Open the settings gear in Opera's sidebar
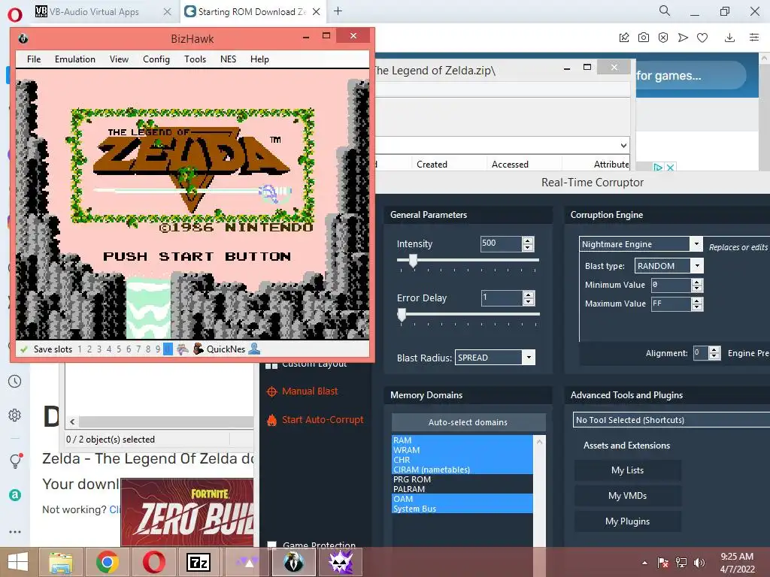This screenshot has height=577, width=770. click(x=15, y=415)
